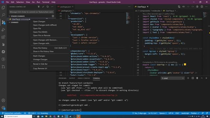Image resolution: width=210 pixels, height=118 pixels.
Task: Click the 'components' breadcrumb segment
Action: click(145, 11)
